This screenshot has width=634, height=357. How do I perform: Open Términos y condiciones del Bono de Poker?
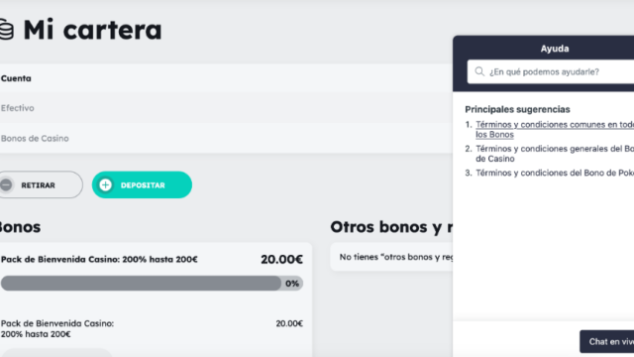pos(555,173)
